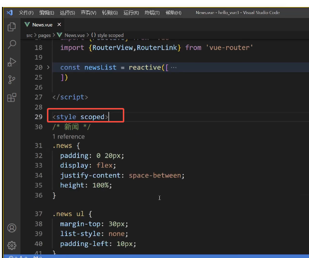Open the Extensions view
The image size is (309, 258).
click(x=11, y=97)
